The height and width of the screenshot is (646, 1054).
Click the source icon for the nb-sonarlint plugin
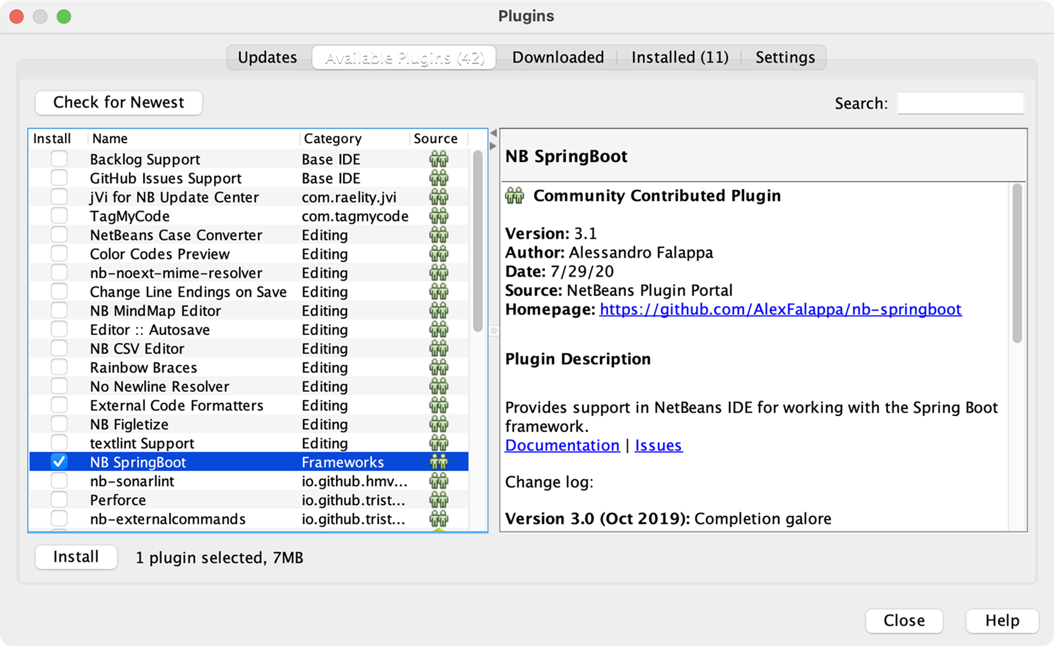pos(438,481)
